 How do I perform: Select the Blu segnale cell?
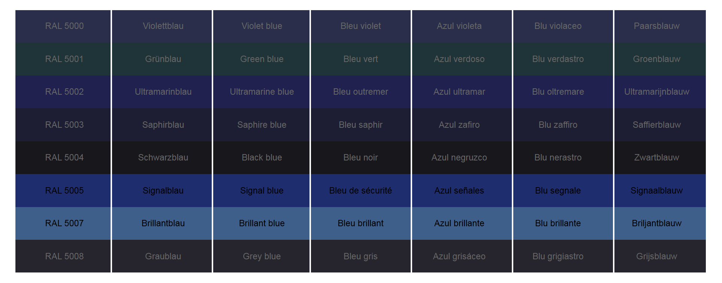click(558, 191)
